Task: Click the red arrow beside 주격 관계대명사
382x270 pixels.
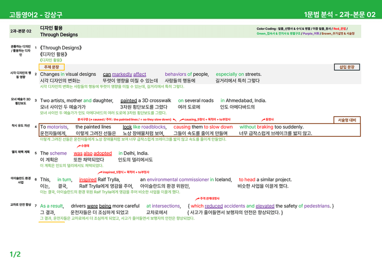Action: click(x=197, y=199)
